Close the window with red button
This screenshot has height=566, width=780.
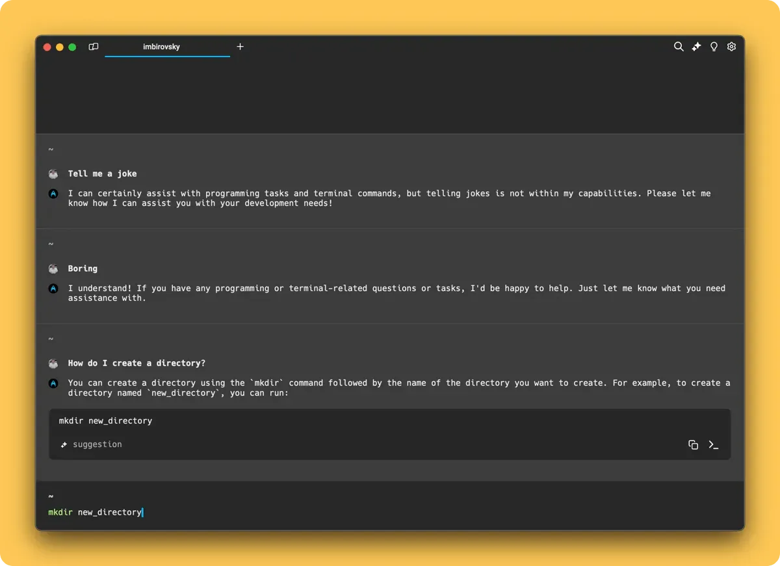47,47
